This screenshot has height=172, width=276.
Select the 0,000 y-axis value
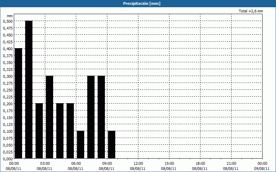click(8, 159)
